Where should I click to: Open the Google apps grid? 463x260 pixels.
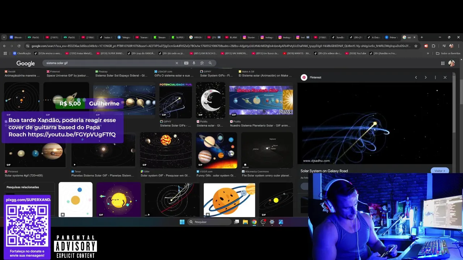pyautogui.click(x=443, y=63)
